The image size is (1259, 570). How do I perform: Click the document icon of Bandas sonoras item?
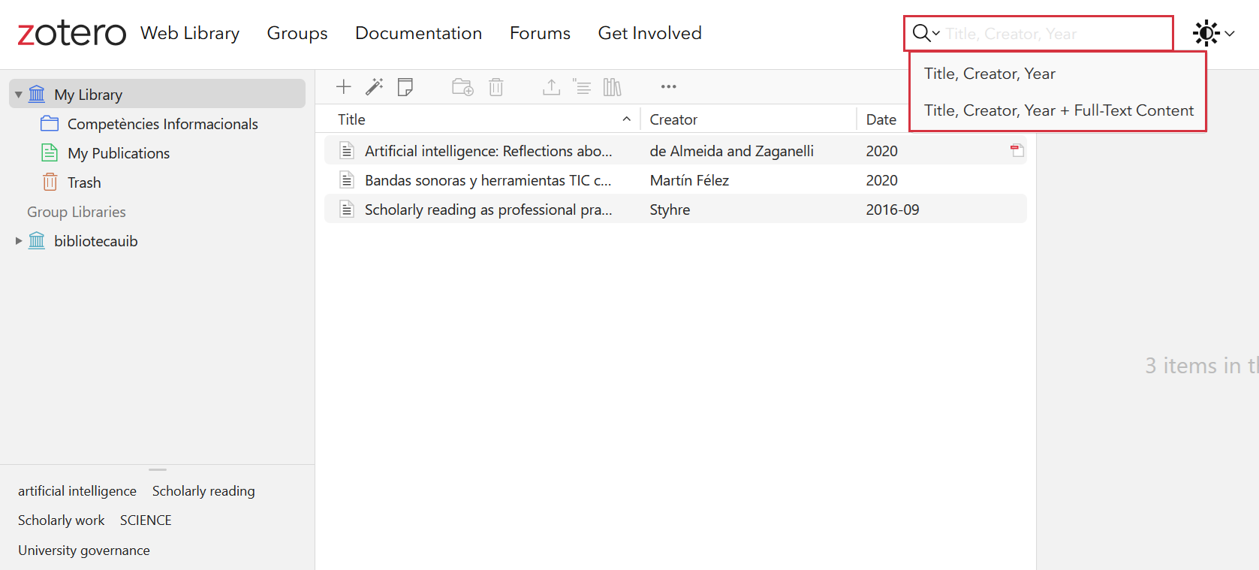coord(347,180)
